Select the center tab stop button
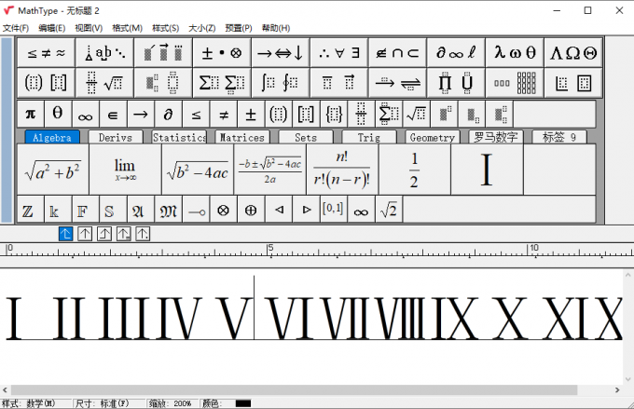 (85, 234)
